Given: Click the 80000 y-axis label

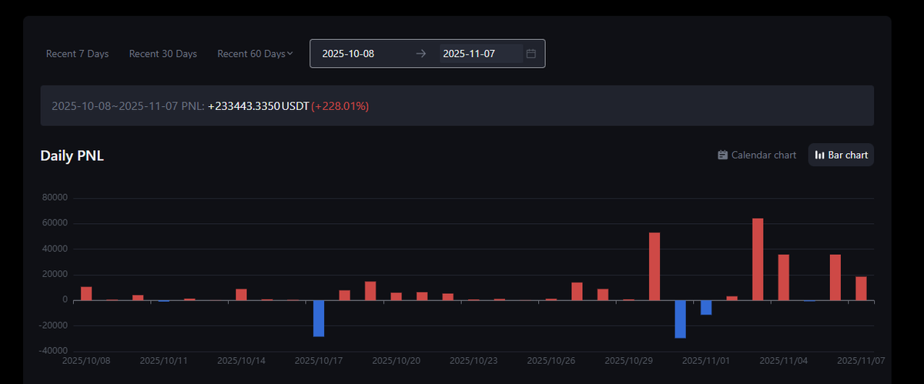Looking at the screenshot, I should point(56,198).
